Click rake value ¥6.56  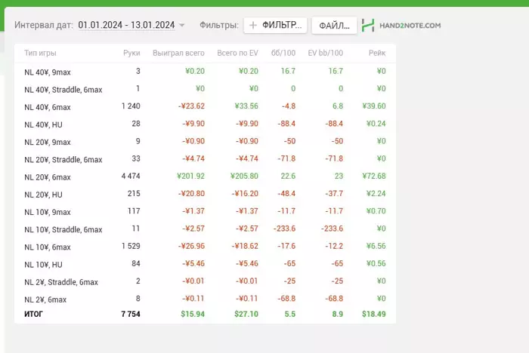(x=376, y=246)
